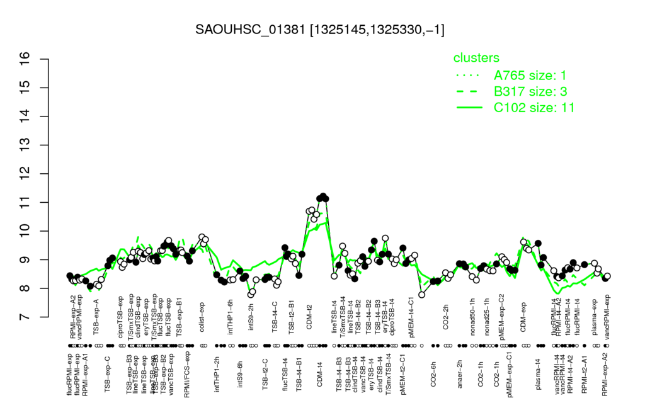Click the dotted line sample for A765
Screen dimensions: 645x403
pyautogui.click(x=469, y=76)
